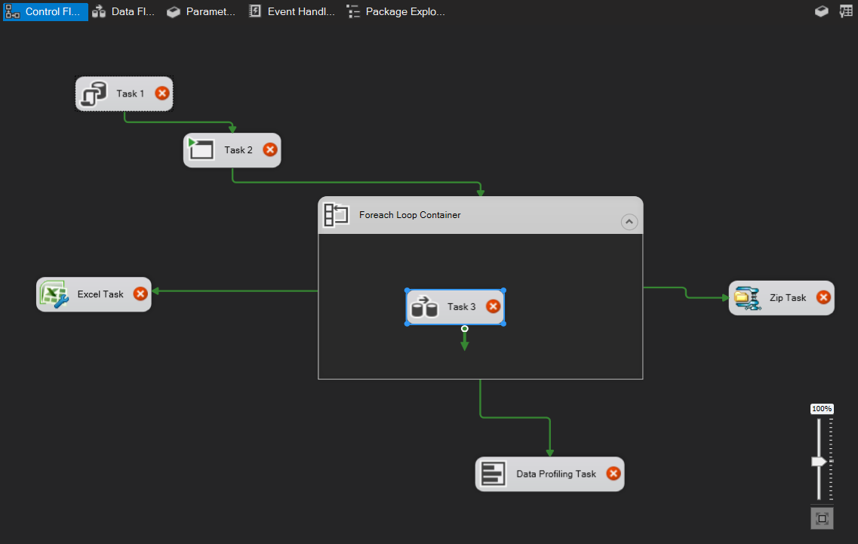This screenshot has width=858, height=544.
Task: Collapse the Foreach Loop Container
Action: pyautogui.click(x=629, y=221)
